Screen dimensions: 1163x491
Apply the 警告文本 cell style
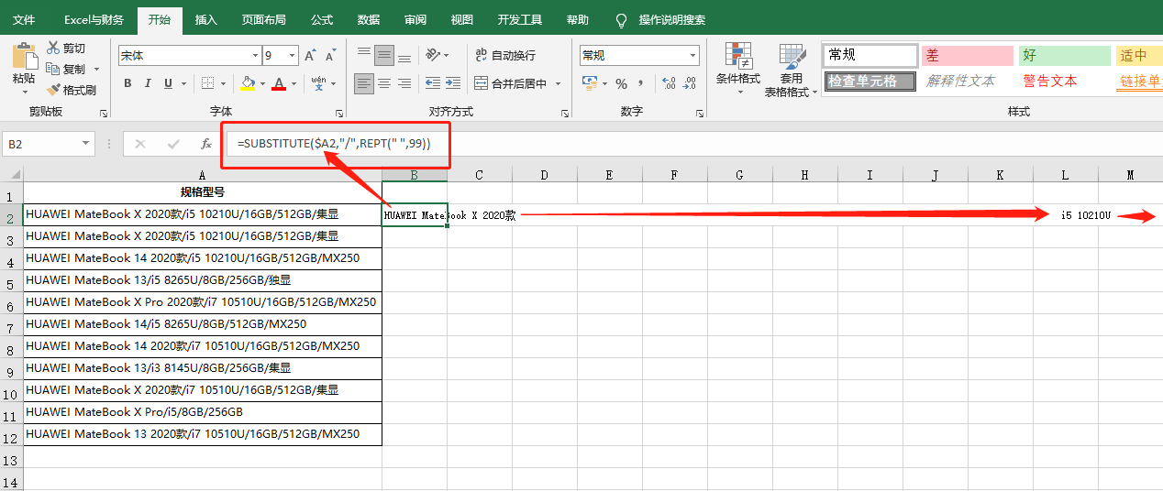[1065, 81]
